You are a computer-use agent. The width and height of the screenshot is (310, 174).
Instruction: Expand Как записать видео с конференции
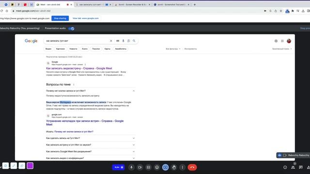pos(91,158)
